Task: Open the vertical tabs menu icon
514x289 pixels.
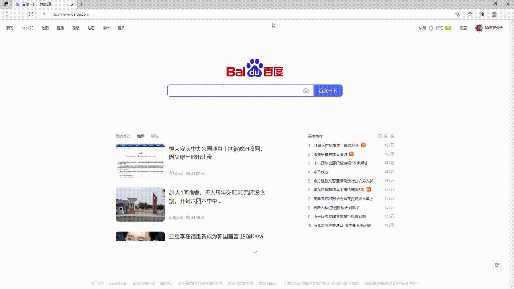Action: 6,4
